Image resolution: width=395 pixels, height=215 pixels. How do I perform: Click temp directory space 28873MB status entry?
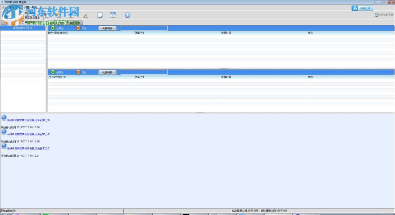[x=245, y=211]
